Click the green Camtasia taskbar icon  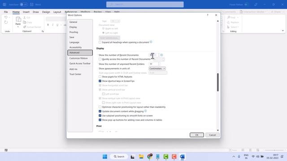click(x=166, y=157)
